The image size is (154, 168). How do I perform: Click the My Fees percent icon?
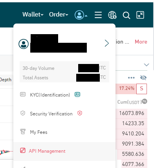[23, 131]
